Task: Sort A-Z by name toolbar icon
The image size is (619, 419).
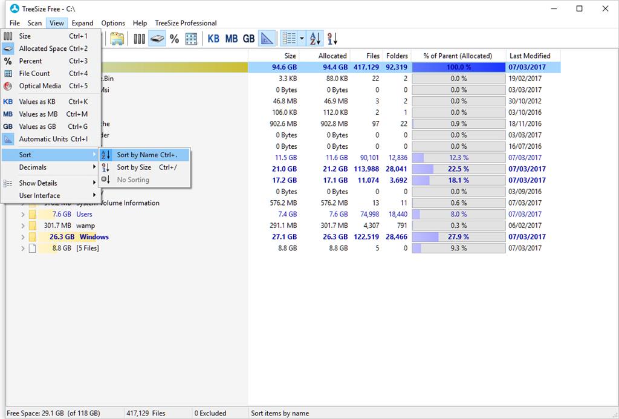Action: click(x=315, y=39)
